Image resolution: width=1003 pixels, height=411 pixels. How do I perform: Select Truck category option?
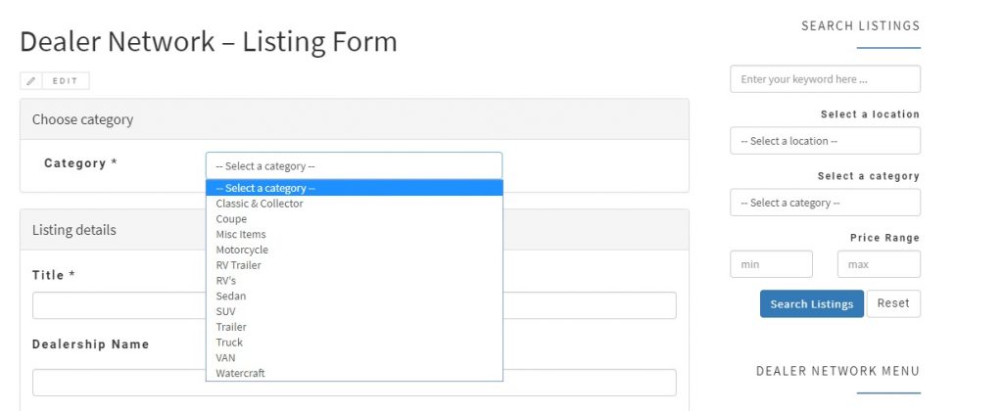click(x=229, y=342)
